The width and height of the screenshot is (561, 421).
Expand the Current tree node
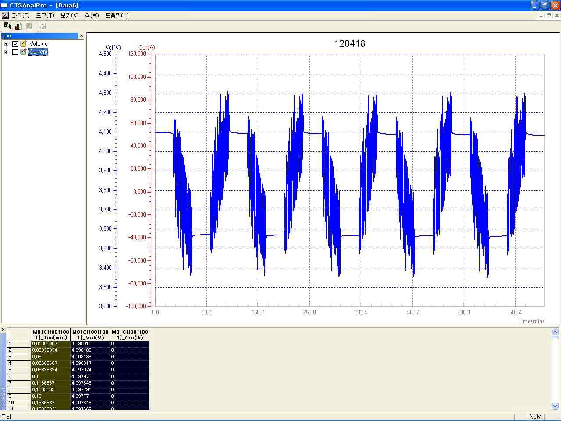(6, 52)
